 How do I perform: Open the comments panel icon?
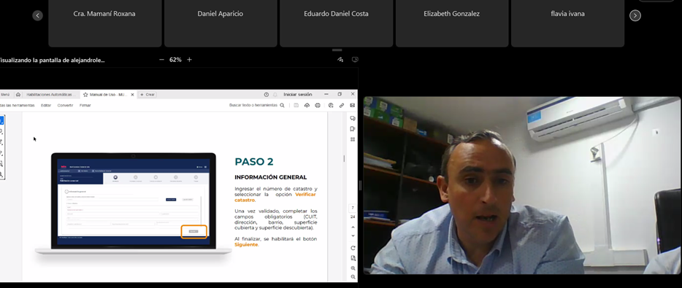tap(353, 118)
